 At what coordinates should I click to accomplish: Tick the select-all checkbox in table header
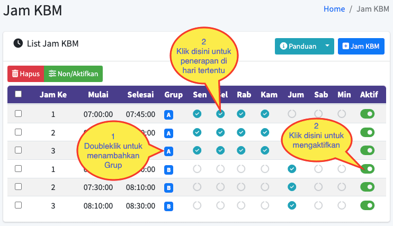click(x=19, y=94)
